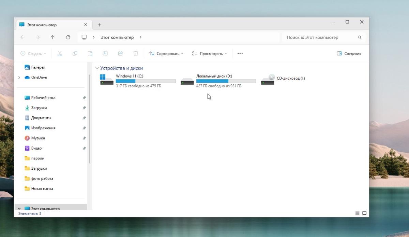Screen dimensions: 409x237
Task: Go back with the left arrow
Action: [x=22, y=37]
